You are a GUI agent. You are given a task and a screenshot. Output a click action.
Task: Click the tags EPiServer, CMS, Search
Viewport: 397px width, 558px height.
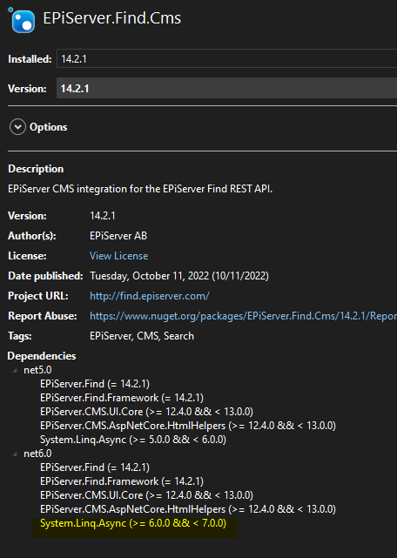click(142, 336)
